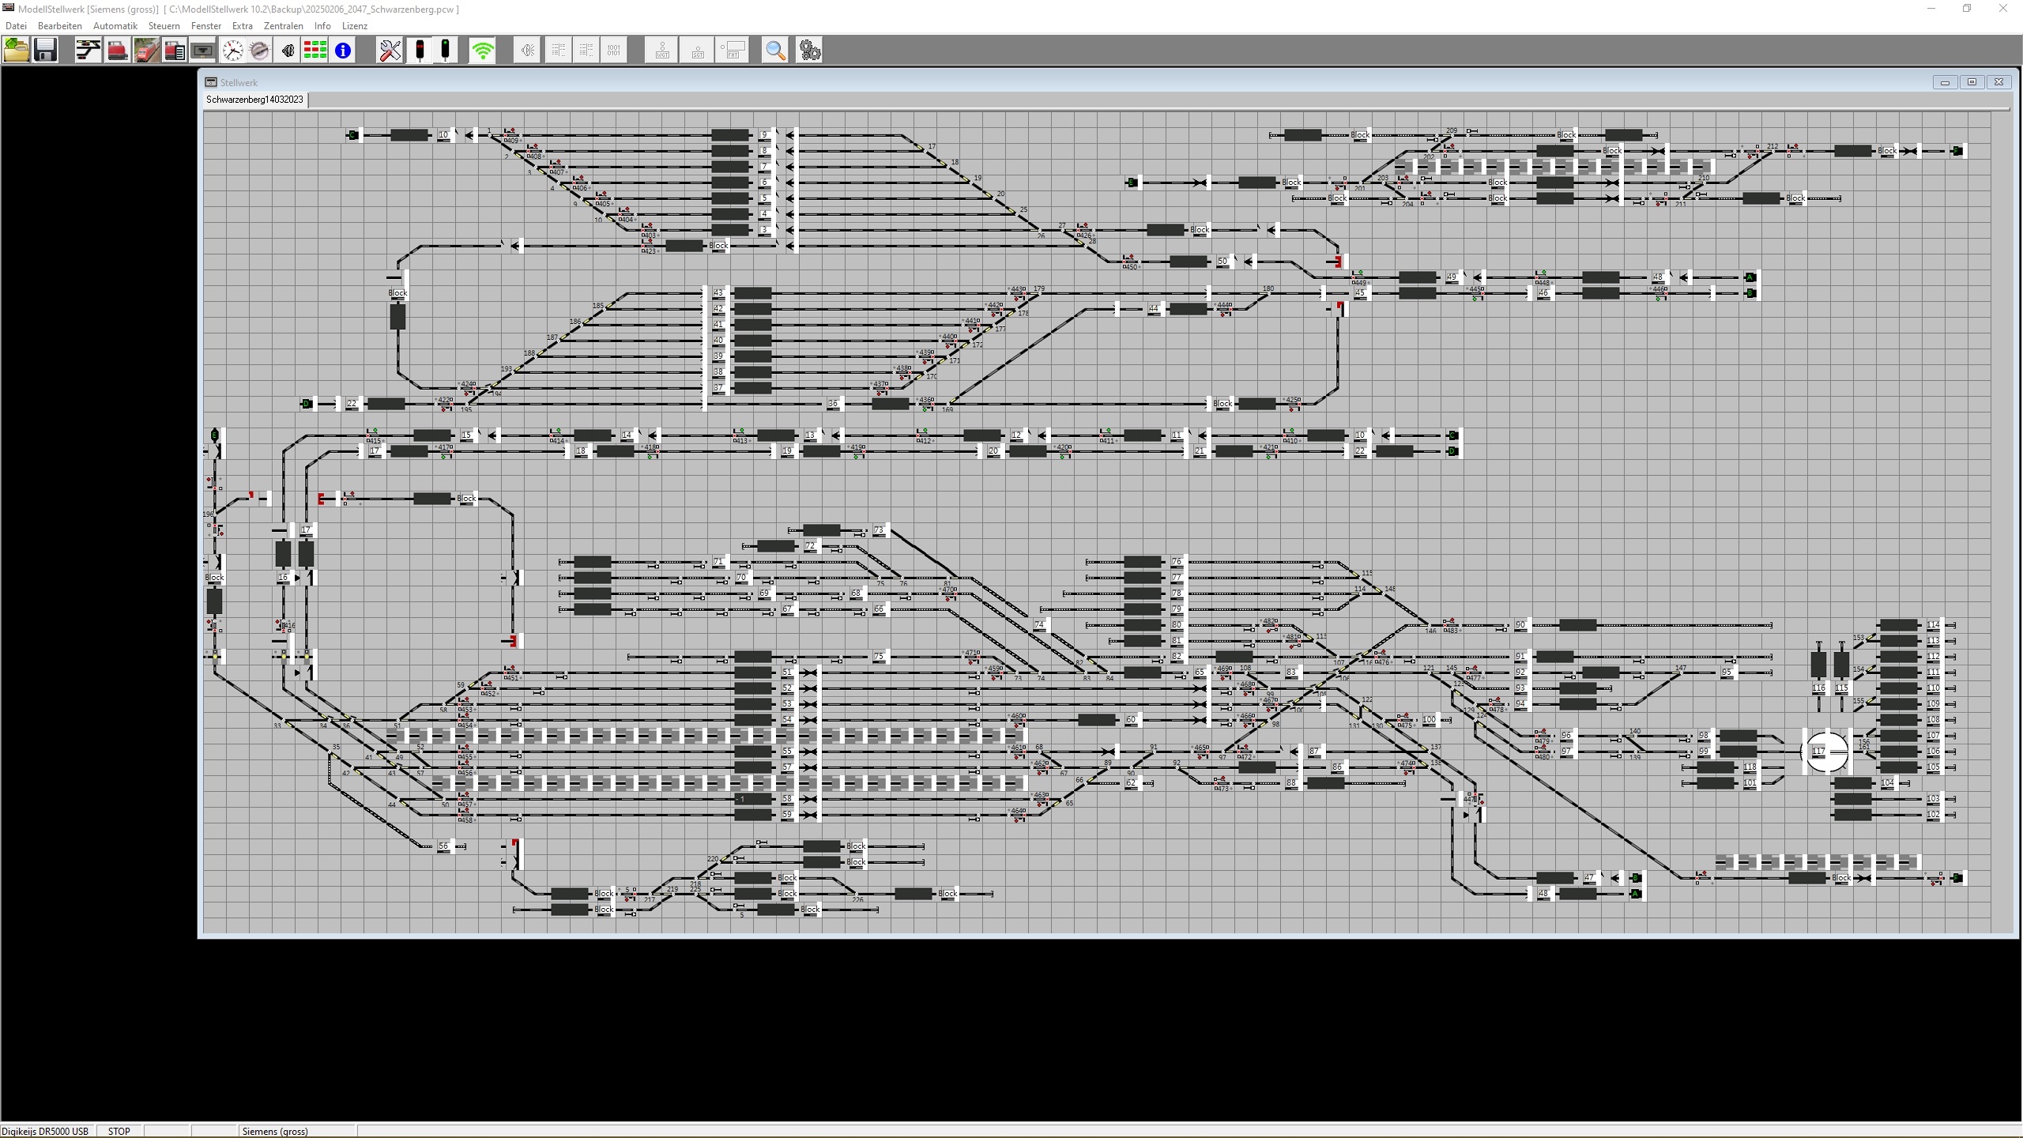The height and width of the screenshot is (1138, 2023).
Task: Open a layout file with the folder icon
Action: 17,50
